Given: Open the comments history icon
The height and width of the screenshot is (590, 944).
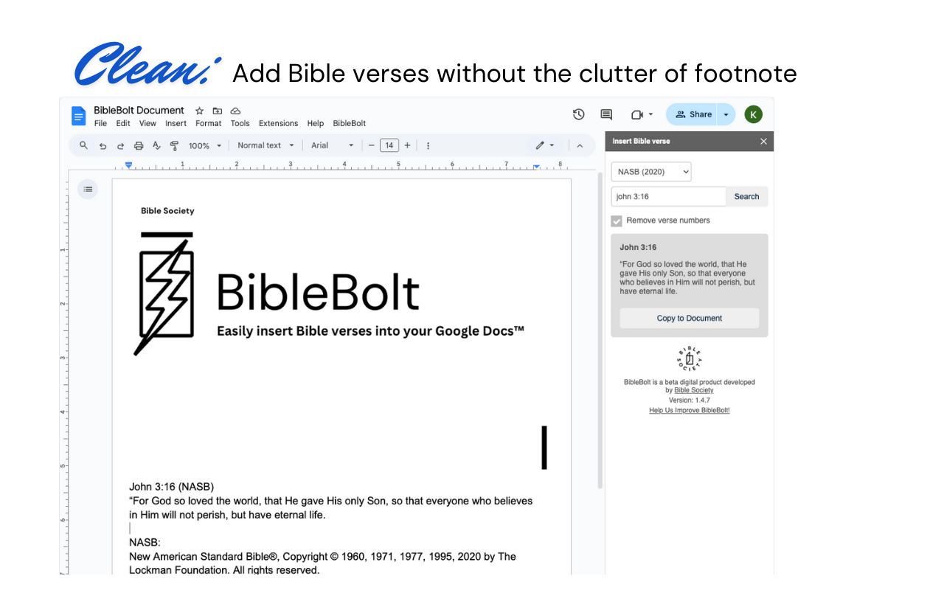Looking at the screenshot, I should (x=606, y=114).
